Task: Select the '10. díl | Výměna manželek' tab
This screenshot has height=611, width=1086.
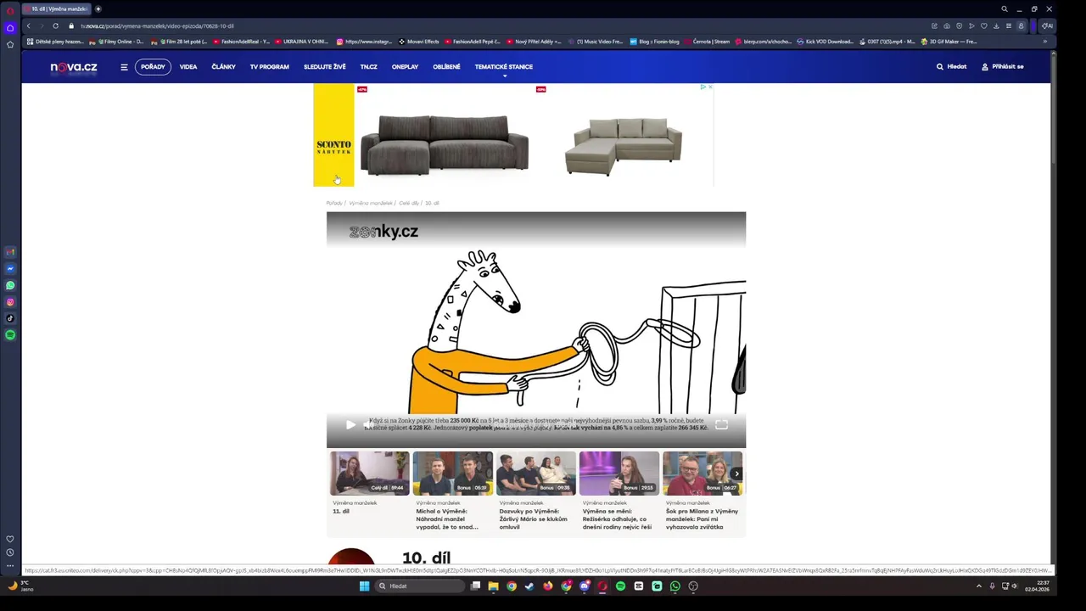Action: click(58, 8)
